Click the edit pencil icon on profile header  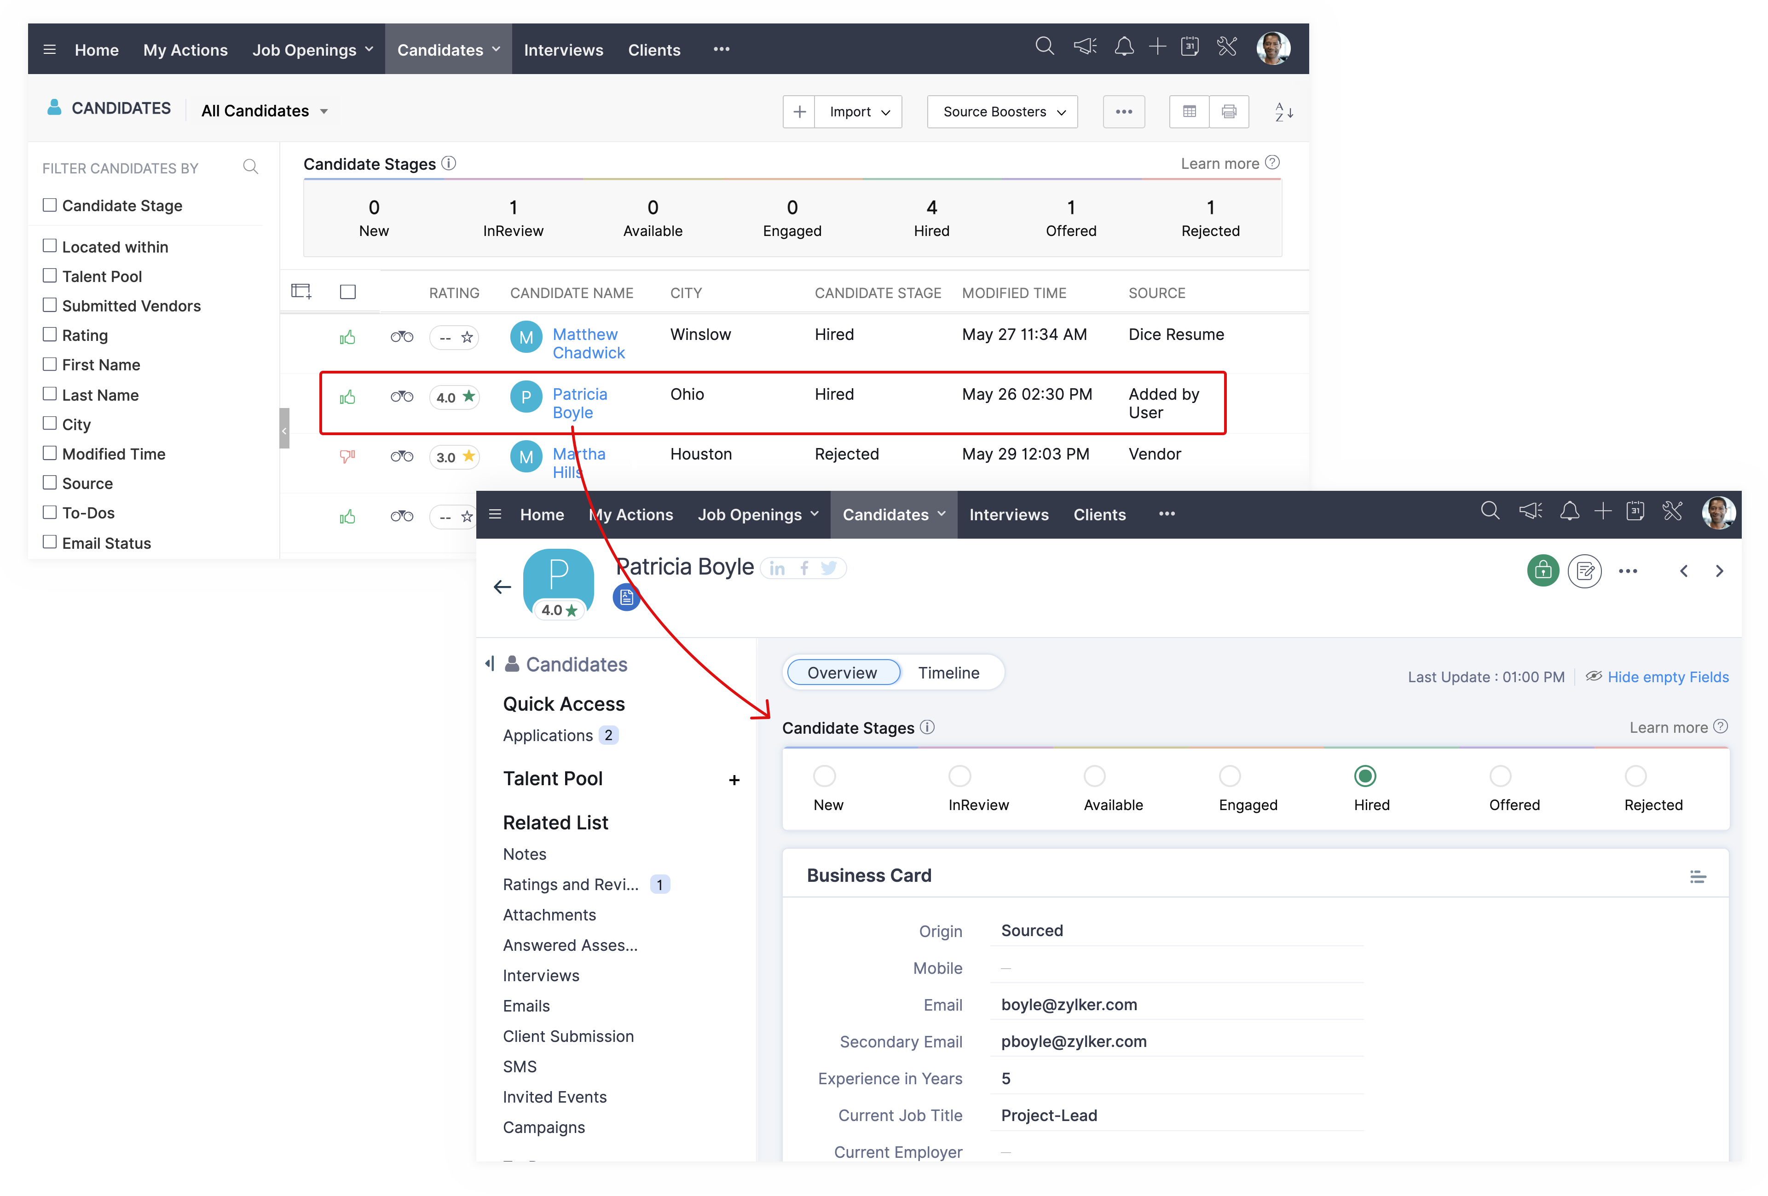[x=1585, y=570]
